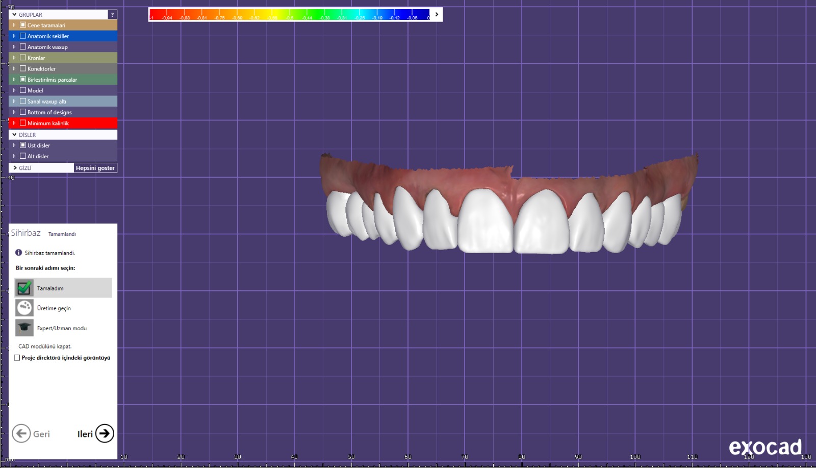816x468 pixels.
Task: Collapse the GRUPLAR section header
Action: point(14,15)
